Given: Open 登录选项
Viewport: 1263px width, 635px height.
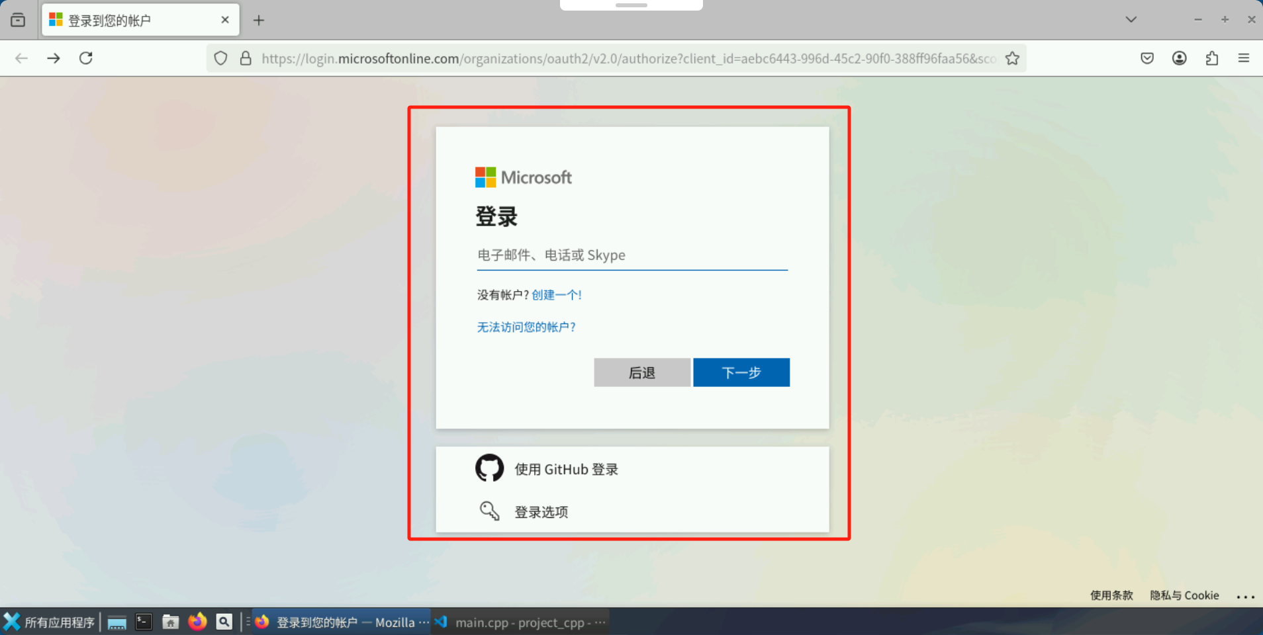Looking at the screenshot, I should tap(632, 512).
